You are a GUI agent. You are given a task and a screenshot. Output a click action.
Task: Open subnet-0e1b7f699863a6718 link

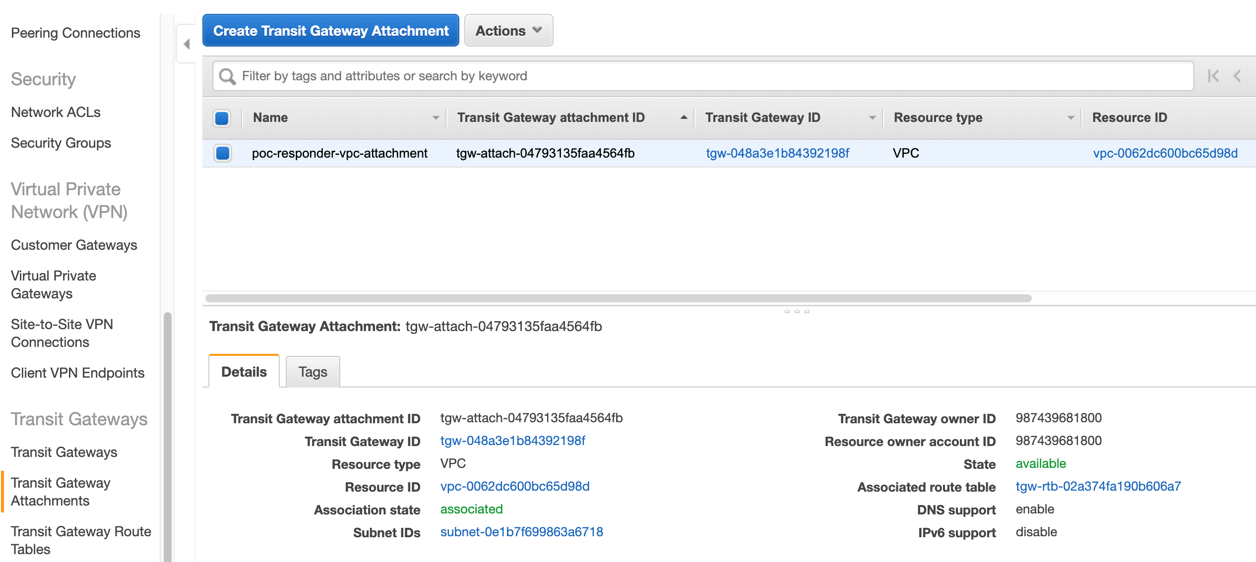pyautogui.click(x=521, y=532)
